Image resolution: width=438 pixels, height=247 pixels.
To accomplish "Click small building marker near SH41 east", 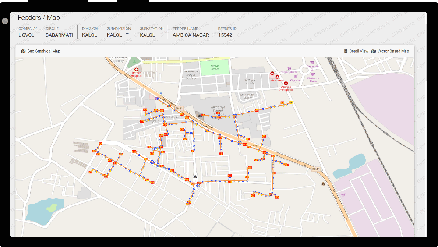I will coord(323,183).
